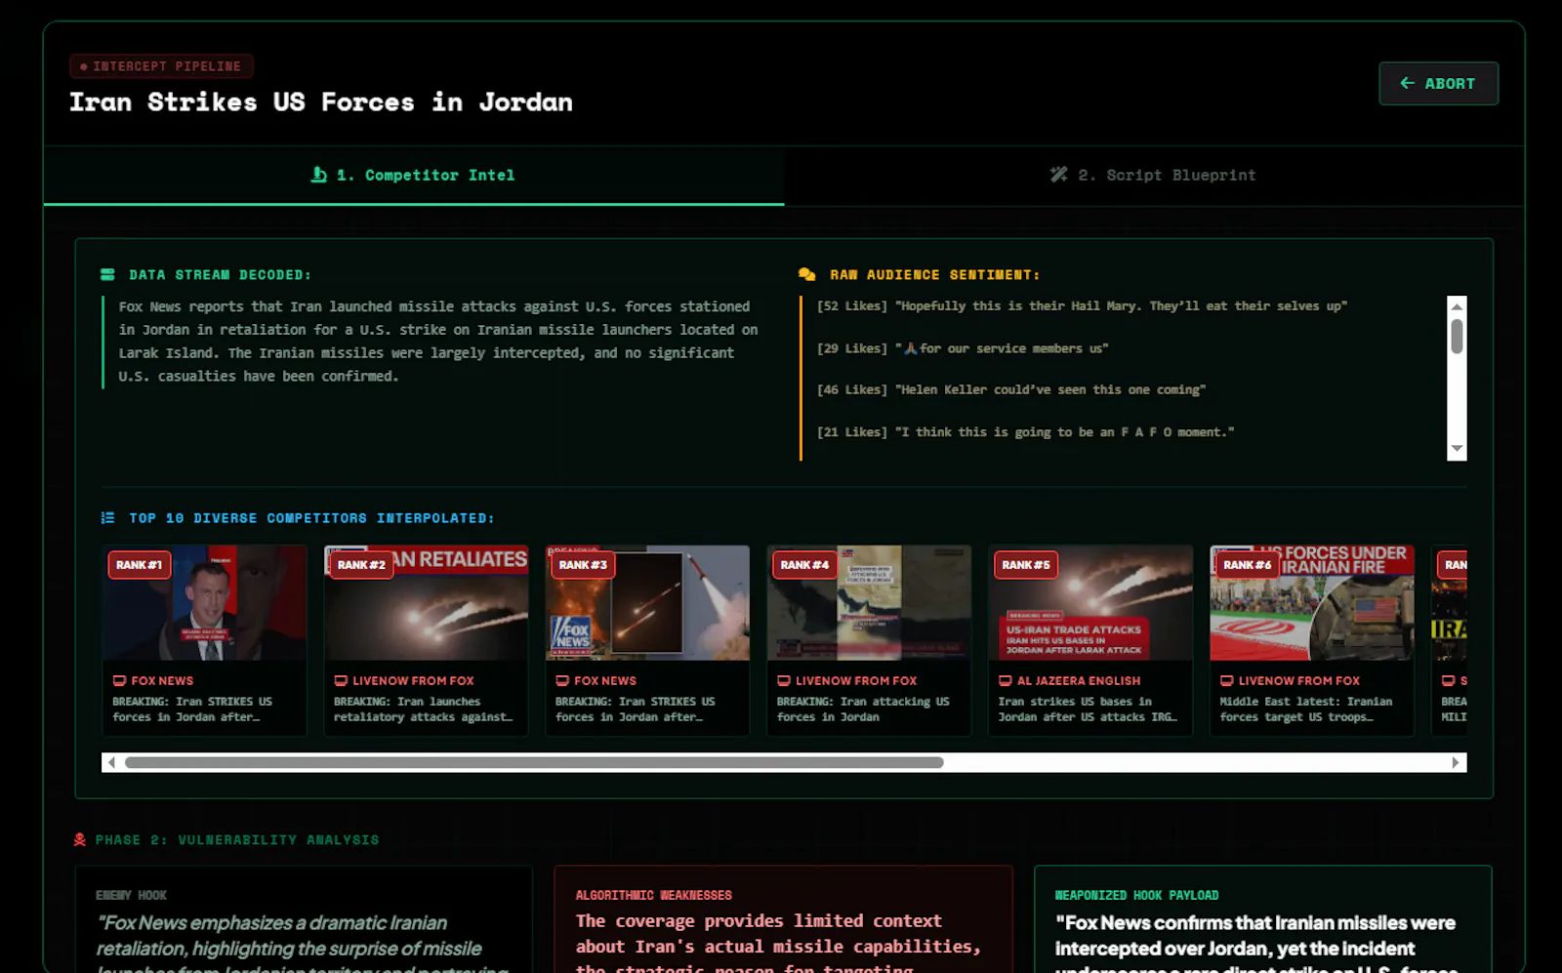Click the monitor icon on Rank #2 card
The height and width of the screenshot is (973, 1562).
(341, 681)
